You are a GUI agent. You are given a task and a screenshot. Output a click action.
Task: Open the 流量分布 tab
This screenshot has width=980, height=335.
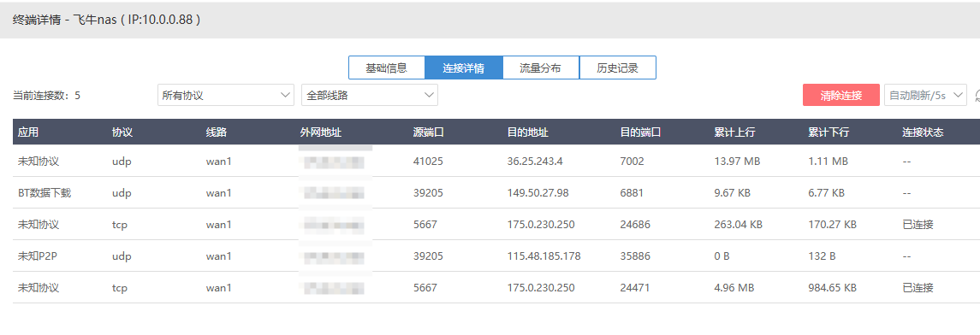pyautogui.click(x=540, y=68)
